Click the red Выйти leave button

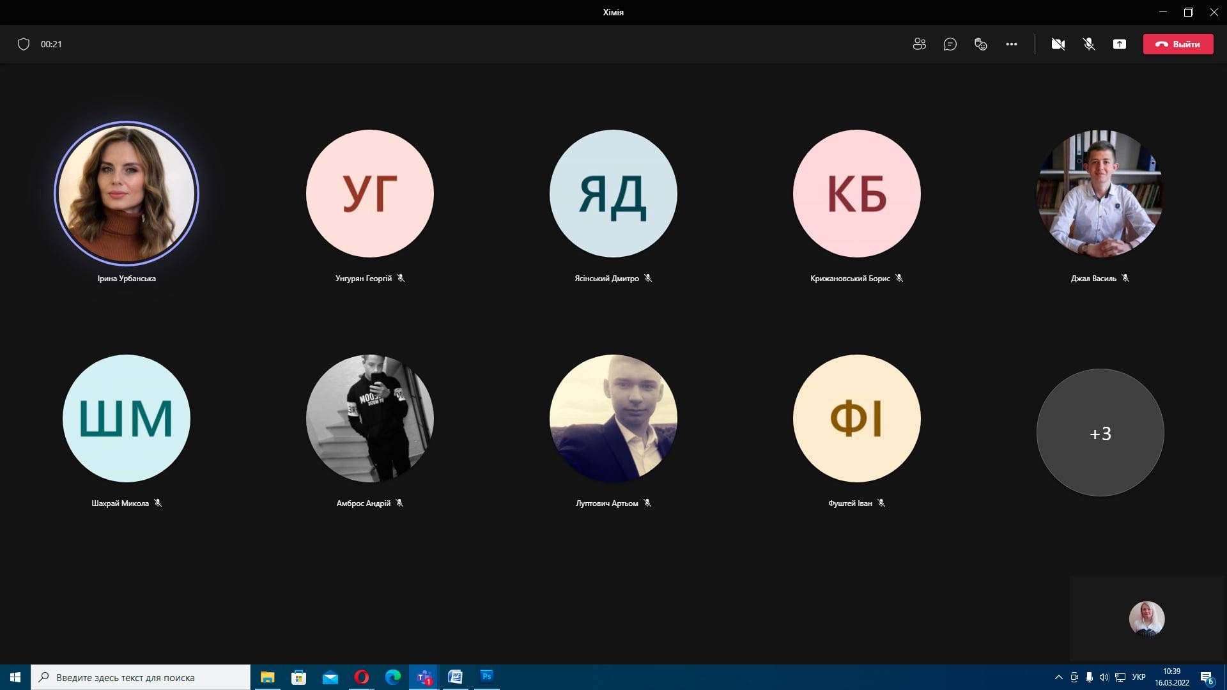[x=1178, y=44]
